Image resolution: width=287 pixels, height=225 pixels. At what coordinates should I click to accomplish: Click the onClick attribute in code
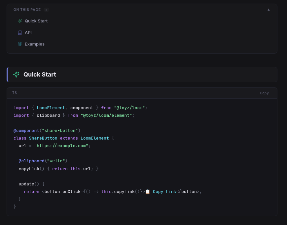click(x=72, y=192)
